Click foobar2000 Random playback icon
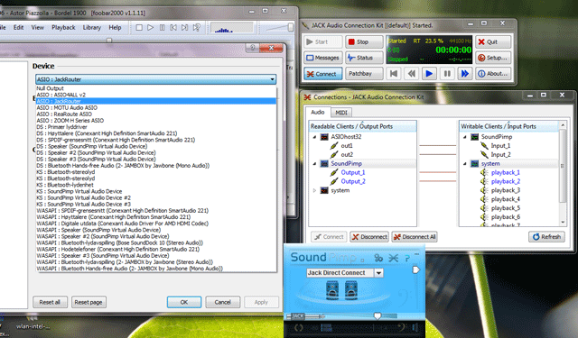The width and height of the screenshot is (578, 338). (197, 28)
